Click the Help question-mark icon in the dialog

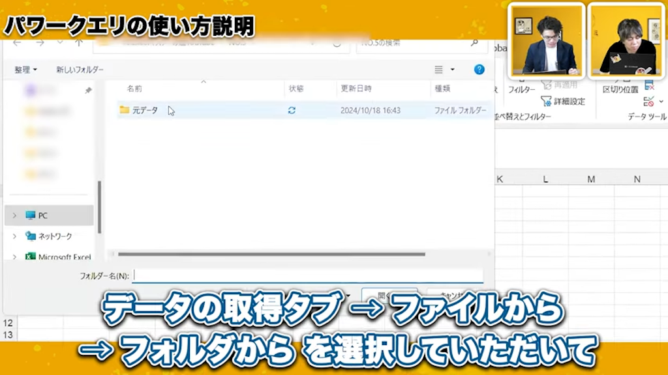479,70
